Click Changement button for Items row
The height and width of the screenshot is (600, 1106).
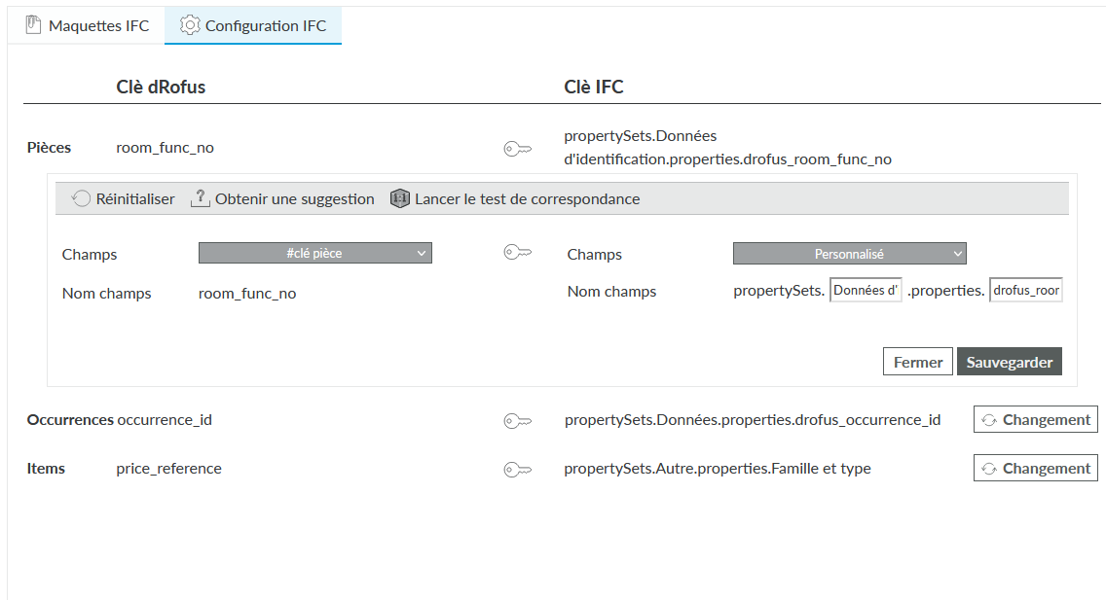tap(1035, 469)
